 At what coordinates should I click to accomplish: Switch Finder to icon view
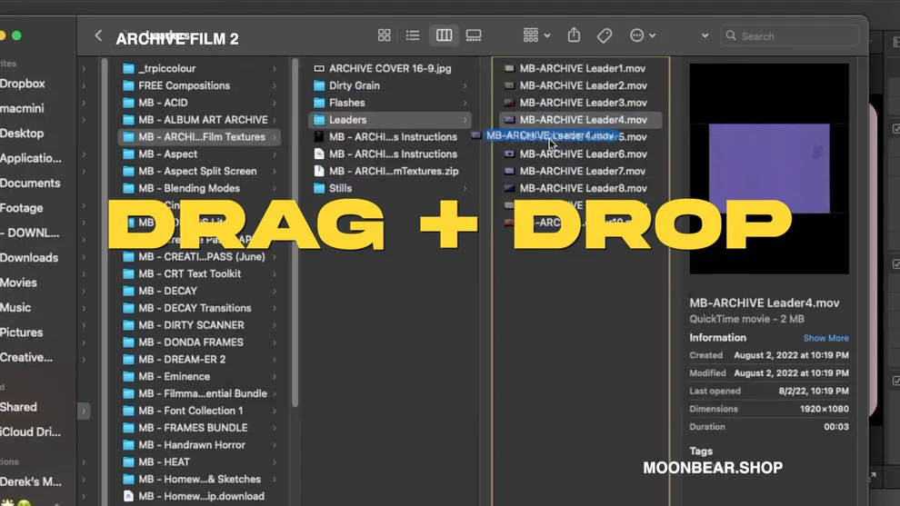coord(384,35)
